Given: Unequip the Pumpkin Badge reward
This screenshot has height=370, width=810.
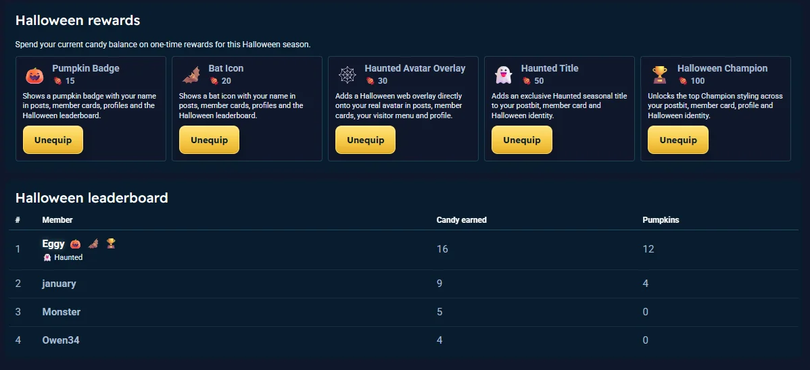Looking at the screenshot, I should 53,140.
